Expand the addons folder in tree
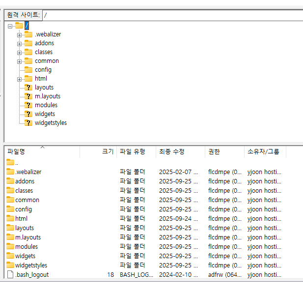This screenshot has height=296, width=303. tap(19, 43)
